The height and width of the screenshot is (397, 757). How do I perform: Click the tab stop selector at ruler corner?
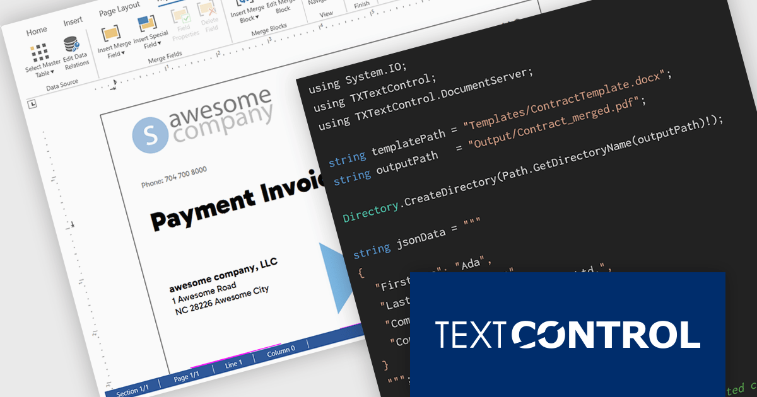(33, 104)
